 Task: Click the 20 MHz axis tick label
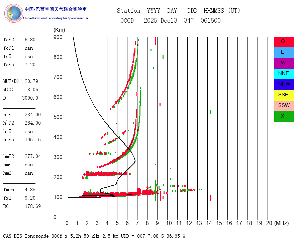click(x=269, y=223)
